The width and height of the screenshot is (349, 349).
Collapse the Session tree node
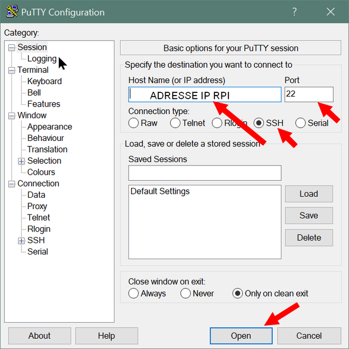(x=11, y=48)
